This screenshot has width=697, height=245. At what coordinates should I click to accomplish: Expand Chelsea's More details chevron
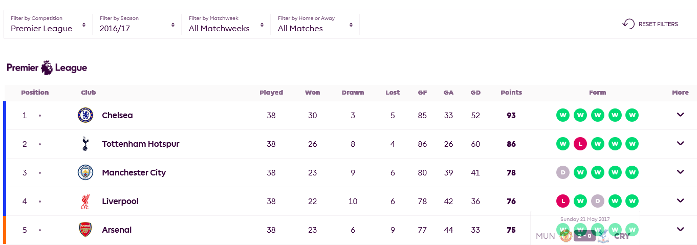680,115
